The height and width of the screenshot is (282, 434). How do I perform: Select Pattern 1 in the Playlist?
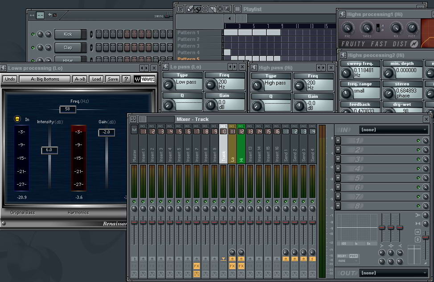(189, 32)
